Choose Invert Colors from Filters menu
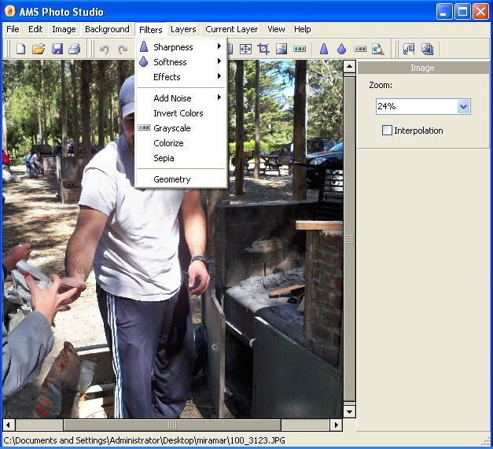Screen dimensions: 493x449 (182, 113)
